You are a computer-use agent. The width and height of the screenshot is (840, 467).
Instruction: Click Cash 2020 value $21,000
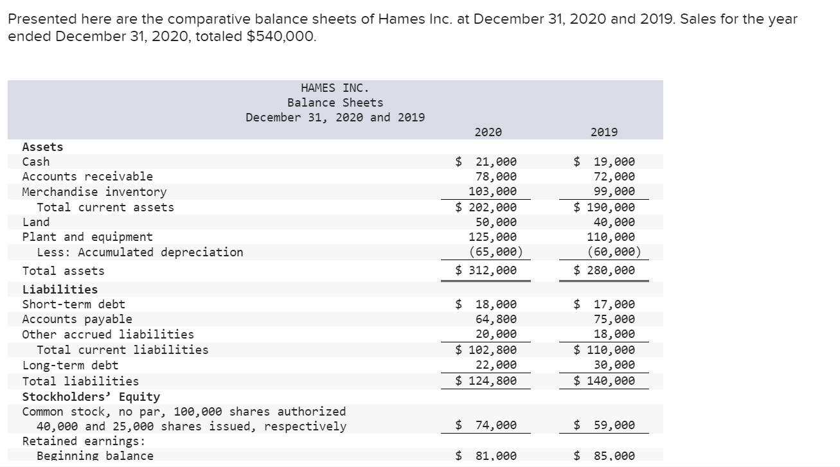pyautogui.click(x=486, y=162)
